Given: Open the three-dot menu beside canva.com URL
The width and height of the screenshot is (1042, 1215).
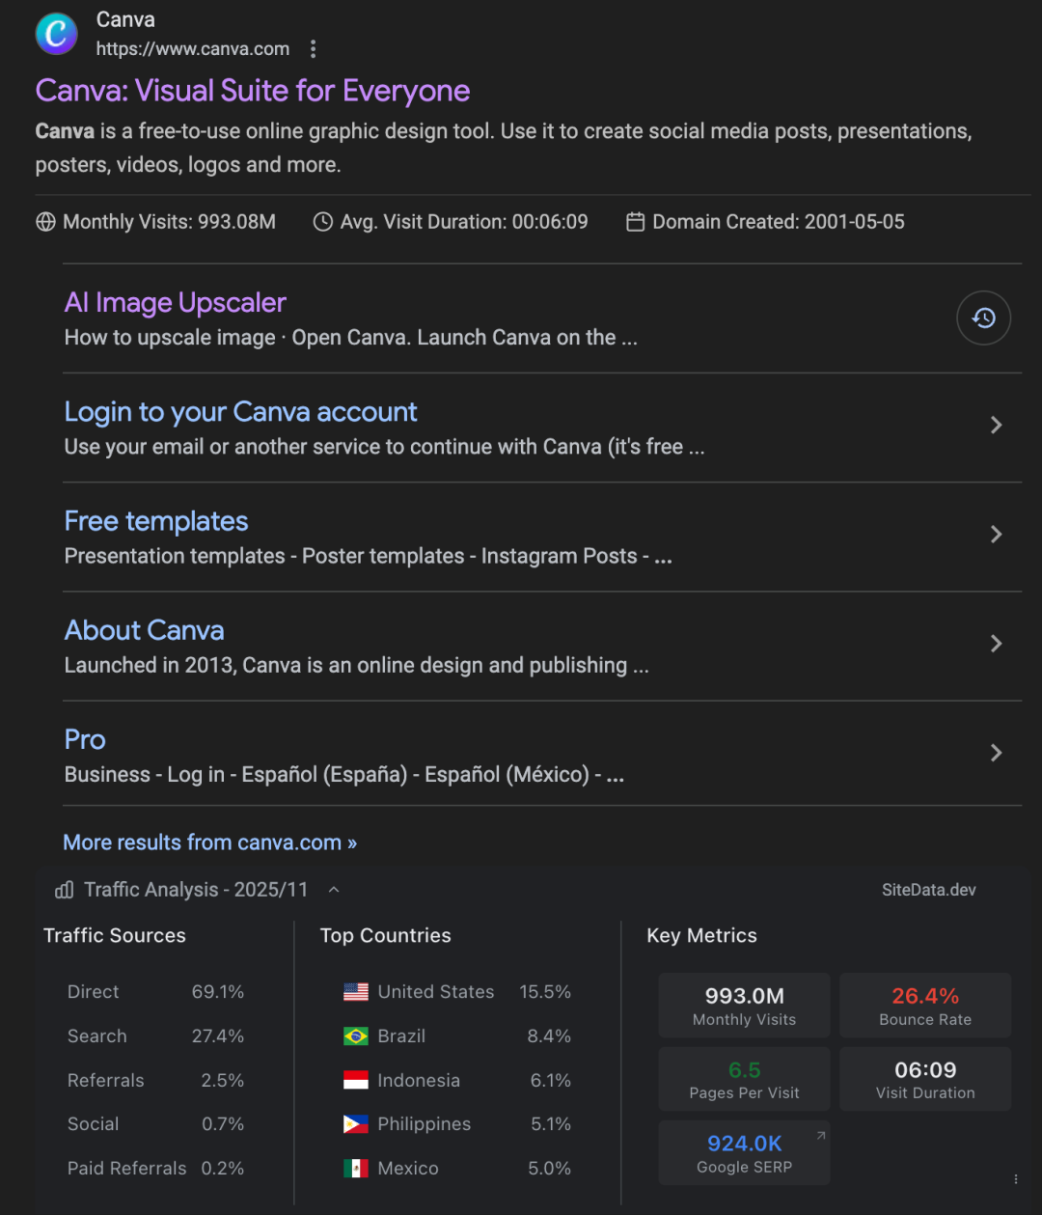Looking at the screenshot, I should (313, 49).
